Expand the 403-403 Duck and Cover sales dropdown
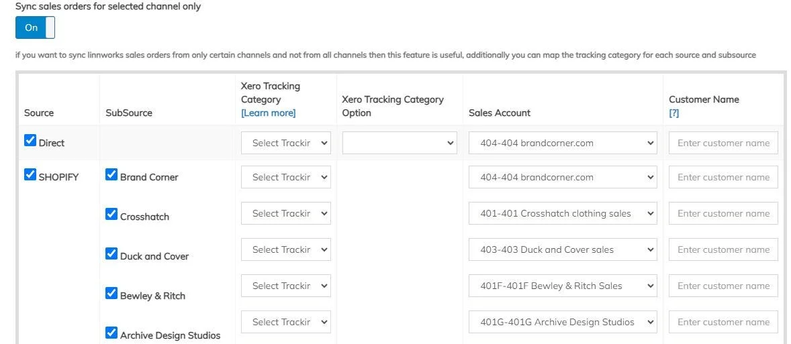 [x=563, y=249]
